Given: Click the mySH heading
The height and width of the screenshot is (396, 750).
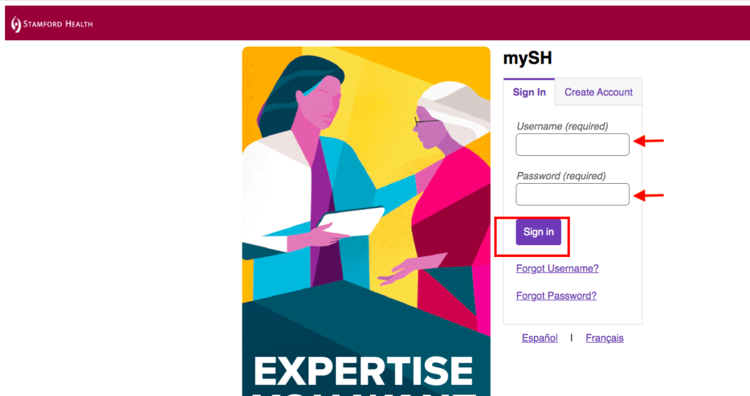Looking at the screenshot, I should coord(527,59).
